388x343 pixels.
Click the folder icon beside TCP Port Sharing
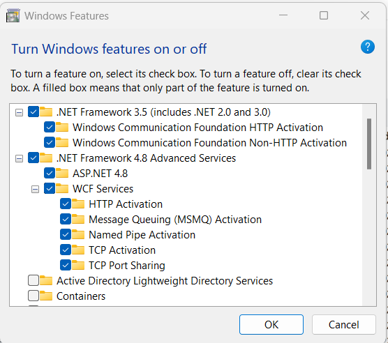pos(78,265)
